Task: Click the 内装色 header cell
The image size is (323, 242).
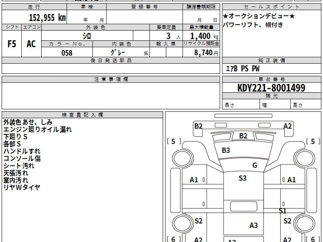Action: point(121,44)
